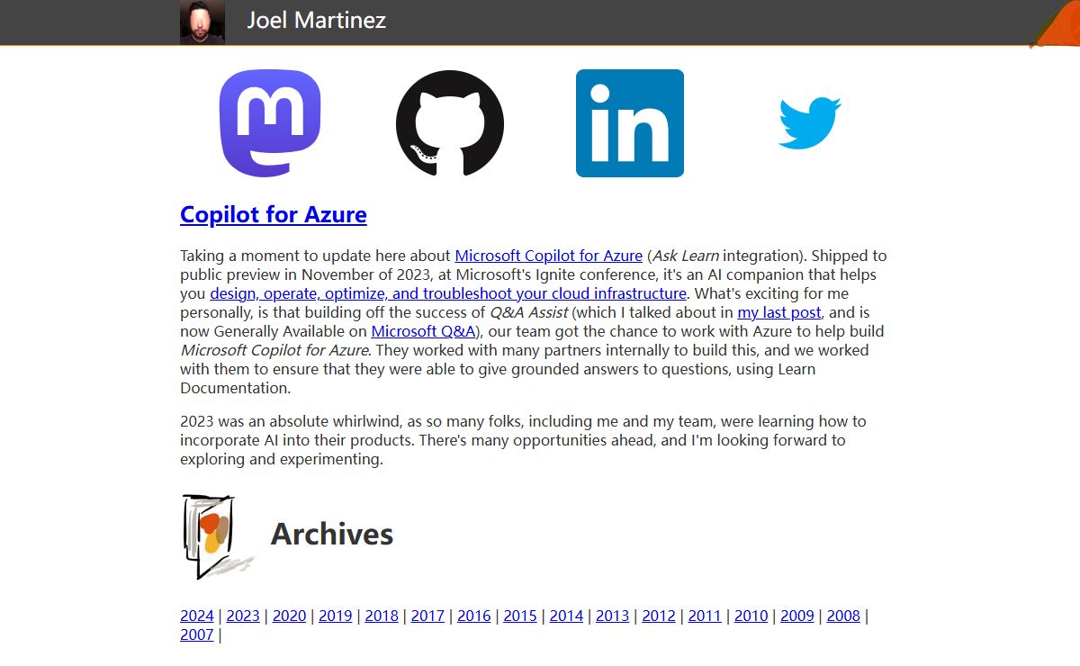Open the 2024 archive

[x=197, y=616]
